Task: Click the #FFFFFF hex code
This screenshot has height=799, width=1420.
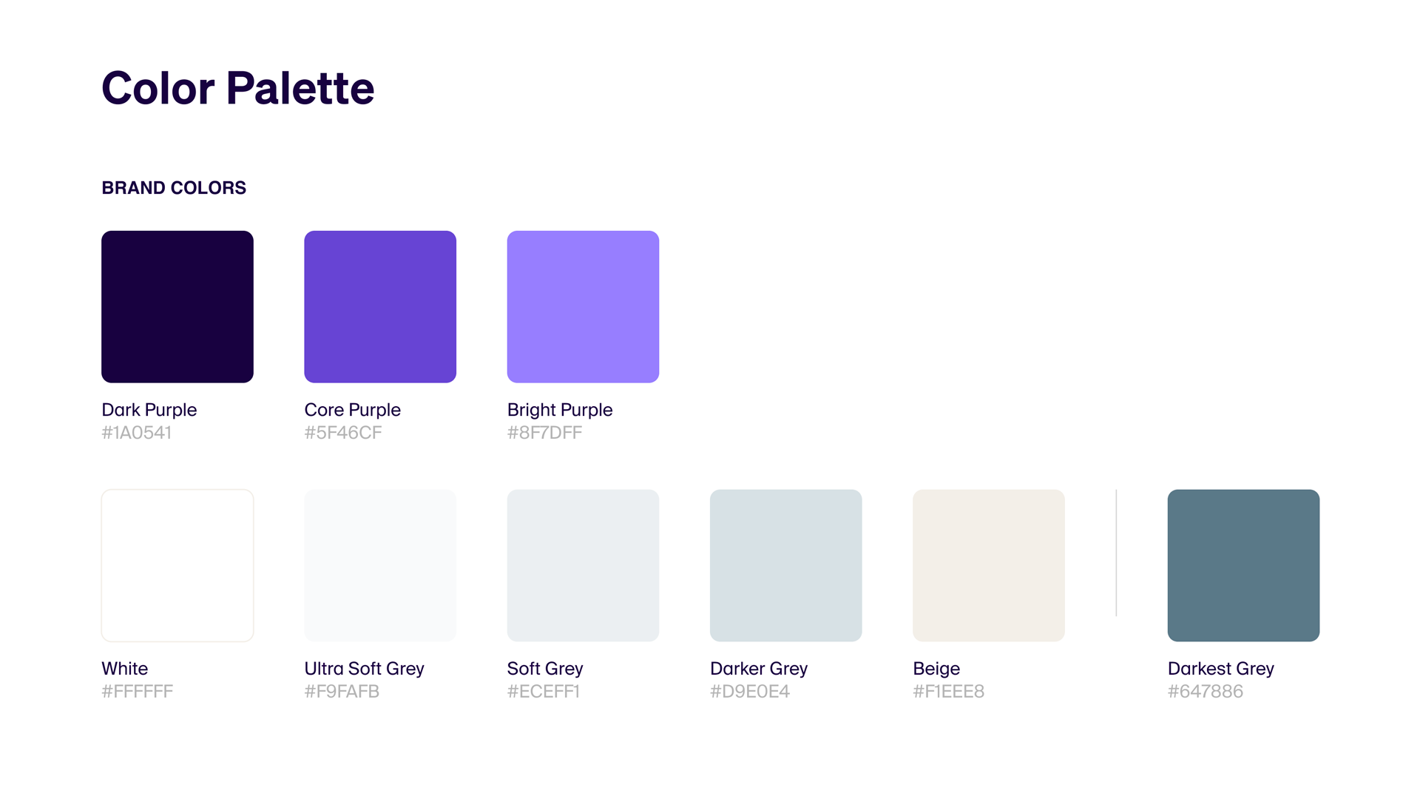Action: [137, 692]
